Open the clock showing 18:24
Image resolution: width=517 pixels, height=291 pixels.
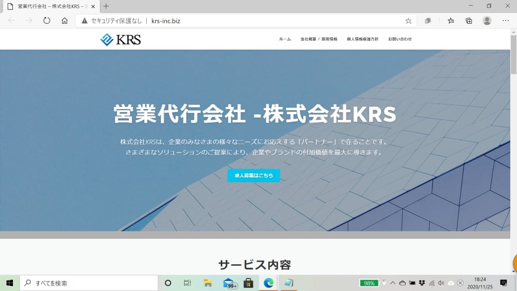480,283
